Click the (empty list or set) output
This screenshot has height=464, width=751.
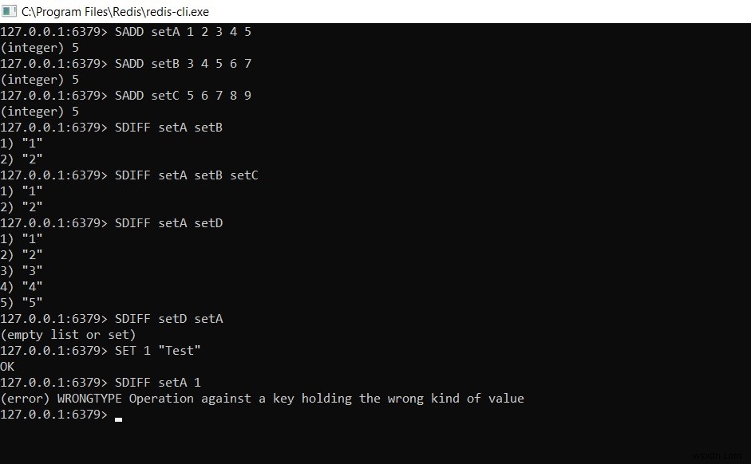click(68, 335)
